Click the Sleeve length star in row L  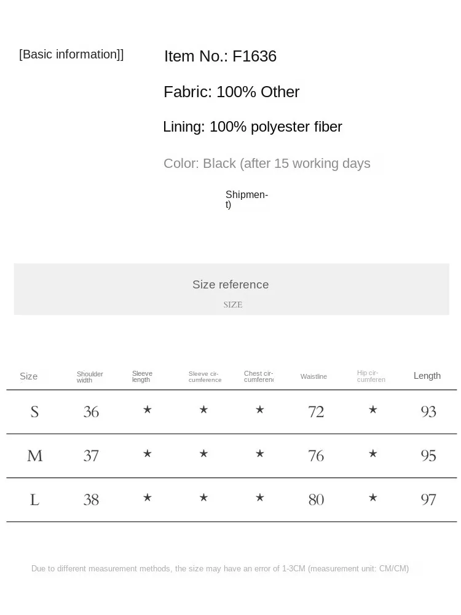[147, 498]
